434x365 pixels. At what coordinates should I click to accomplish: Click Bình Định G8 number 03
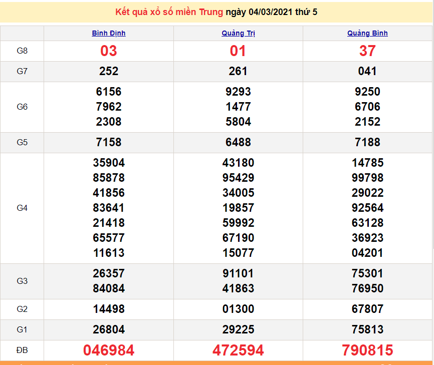click(x=108, y=51)
